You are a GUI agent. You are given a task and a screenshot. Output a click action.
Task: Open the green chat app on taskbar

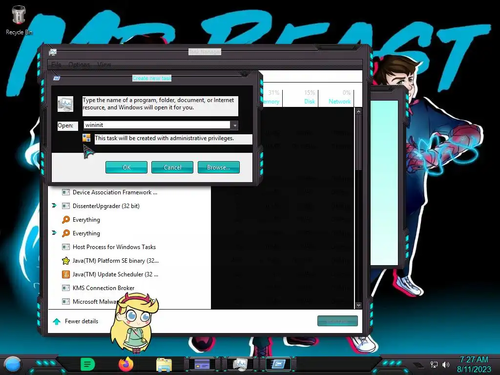coord(88,364)
